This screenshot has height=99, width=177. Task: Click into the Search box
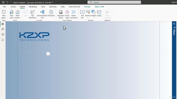click(114, 2)
